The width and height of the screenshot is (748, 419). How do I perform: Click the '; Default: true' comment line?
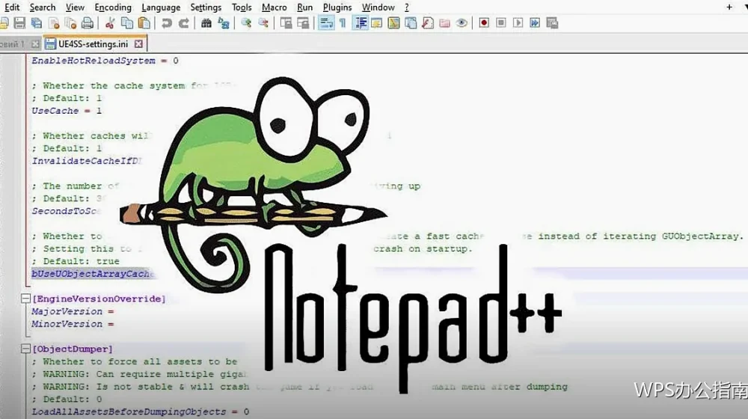[76, 261]
